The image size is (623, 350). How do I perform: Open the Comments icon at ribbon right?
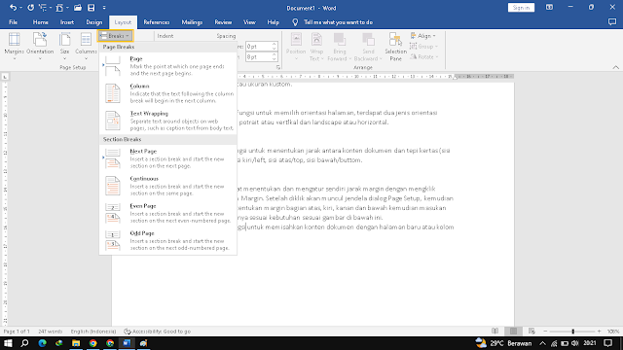click(612, 22)
